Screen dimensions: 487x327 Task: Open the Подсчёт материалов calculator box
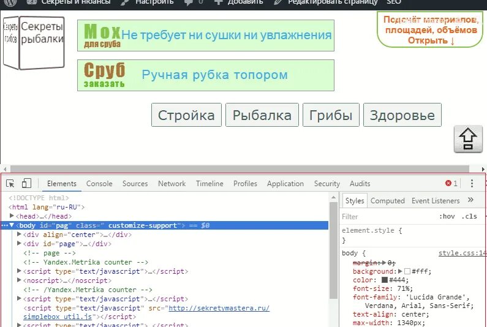click(x=430, y=30)
